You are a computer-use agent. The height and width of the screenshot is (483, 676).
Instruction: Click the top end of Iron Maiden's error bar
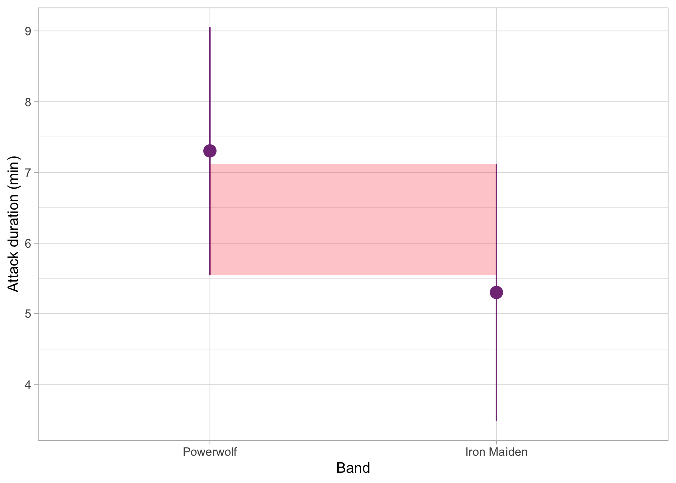496,165
